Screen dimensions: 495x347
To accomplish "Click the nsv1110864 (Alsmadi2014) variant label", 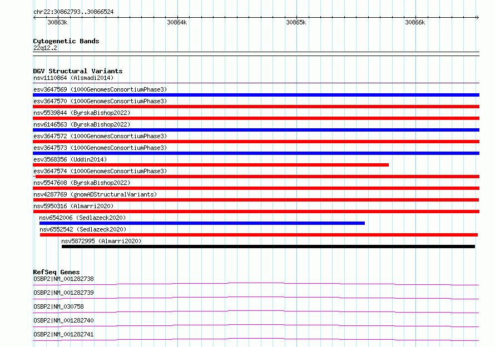I will [x=73, y=78].
